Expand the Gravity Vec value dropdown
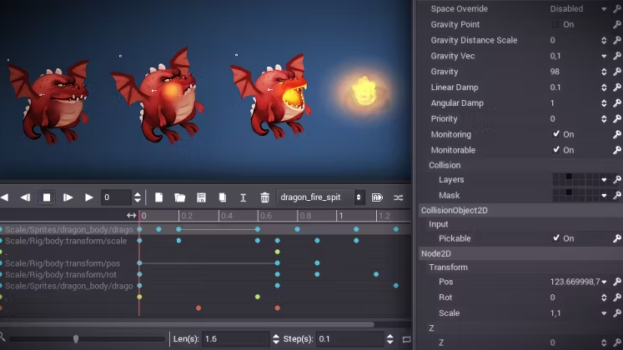Screen dimensions: 623x350 pyautogui.click(x=604, y=56)
